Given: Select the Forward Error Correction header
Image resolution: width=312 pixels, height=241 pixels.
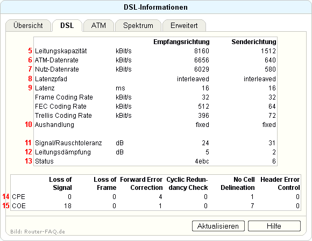Looking at the screenshot, I should 141,183.
